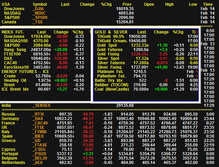
Task: Select the _FTASE symbol
Action: point(40,145)
